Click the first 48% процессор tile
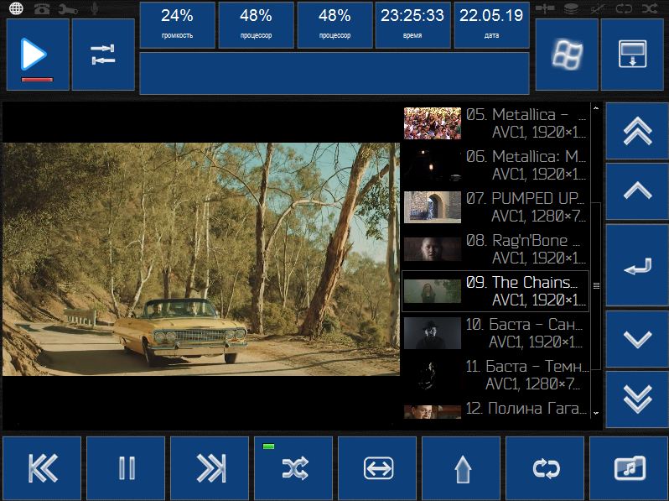Screen dimensions: 669x501 pyautogui.click(x=256, y=25)
